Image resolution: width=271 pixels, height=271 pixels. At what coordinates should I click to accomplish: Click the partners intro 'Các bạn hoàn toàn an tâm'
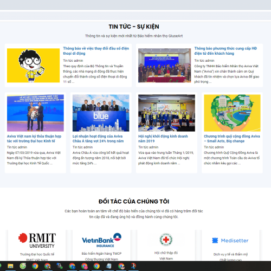coord(134,214)
